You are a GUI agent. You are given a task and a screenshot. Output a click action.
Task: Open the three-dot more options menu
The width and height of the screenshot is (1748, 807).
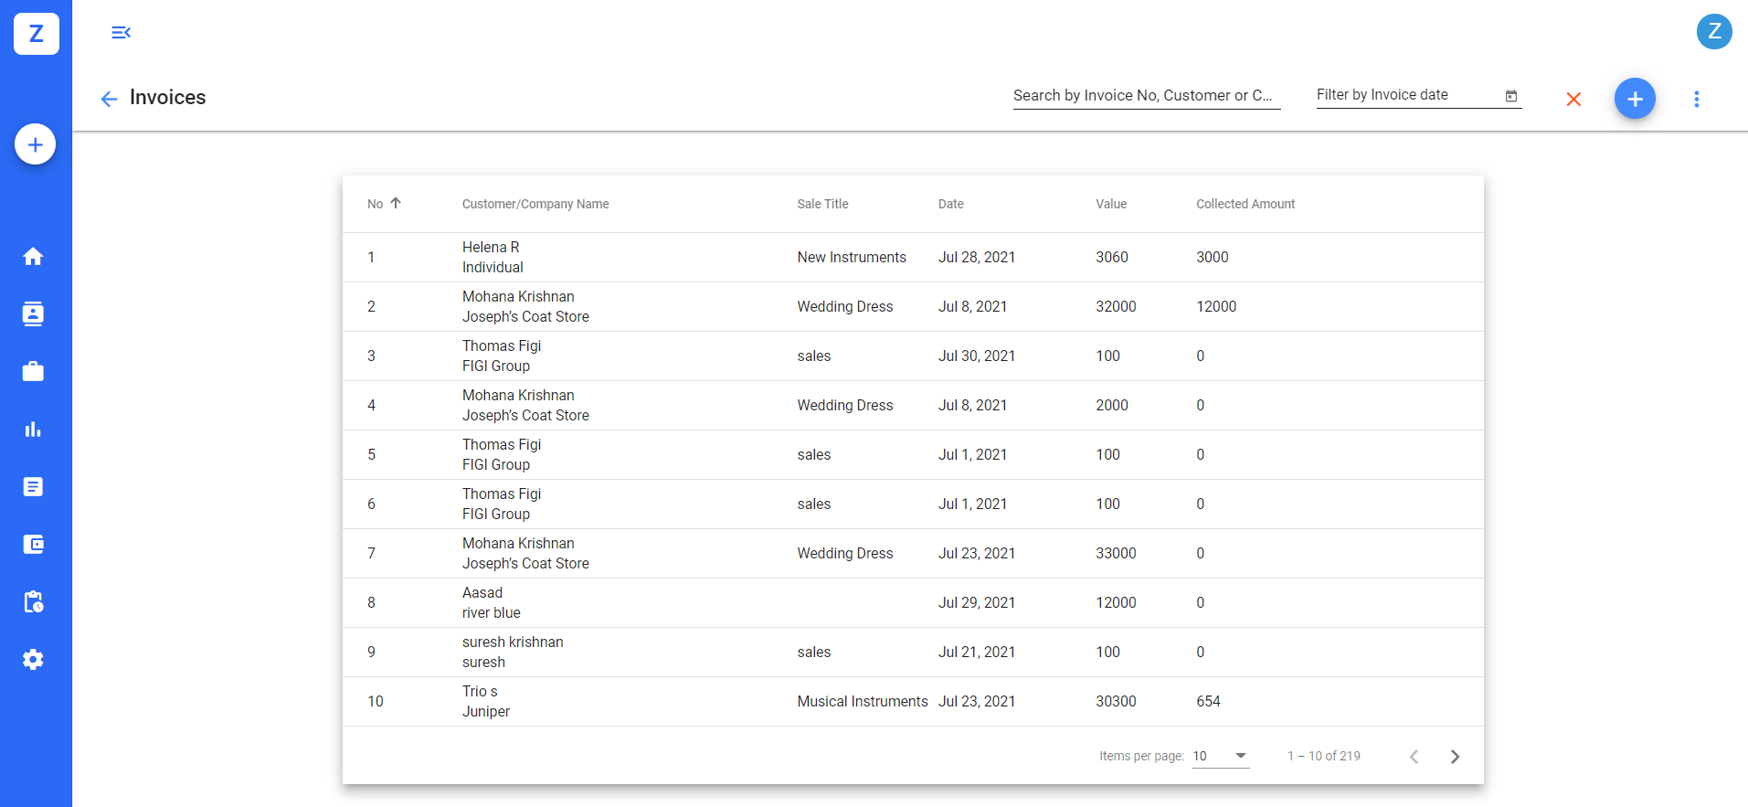tap(1697, 99)
